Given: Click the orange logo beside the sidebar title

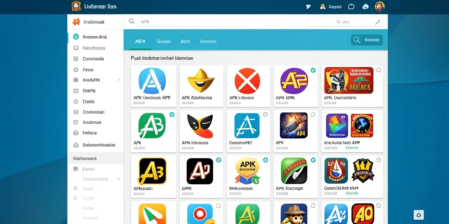Looking at the screenshot, I should click(76, 22).
